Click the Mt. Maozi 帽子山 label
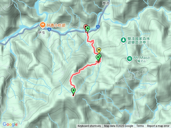This screenshot has width=171, height=128. point(142,59)
